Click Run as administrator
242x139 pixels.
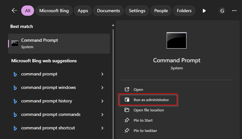148,100
